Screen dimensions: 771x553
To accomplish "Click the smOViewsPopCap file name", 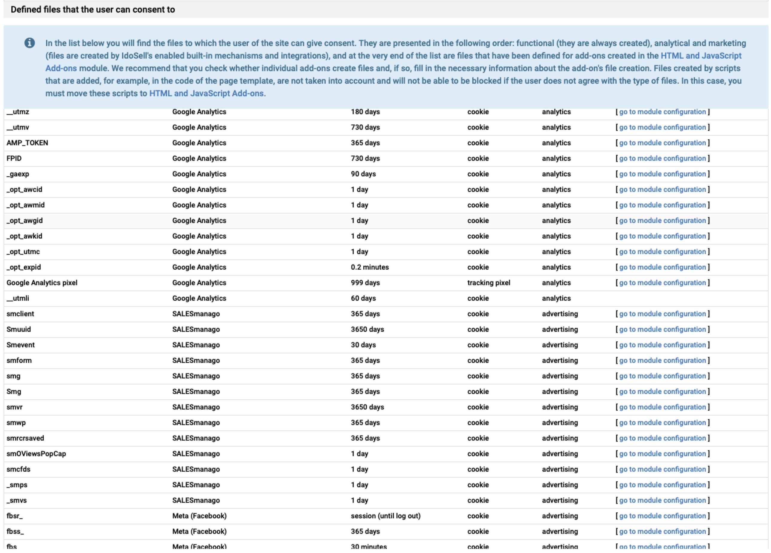I will point(36,454).
